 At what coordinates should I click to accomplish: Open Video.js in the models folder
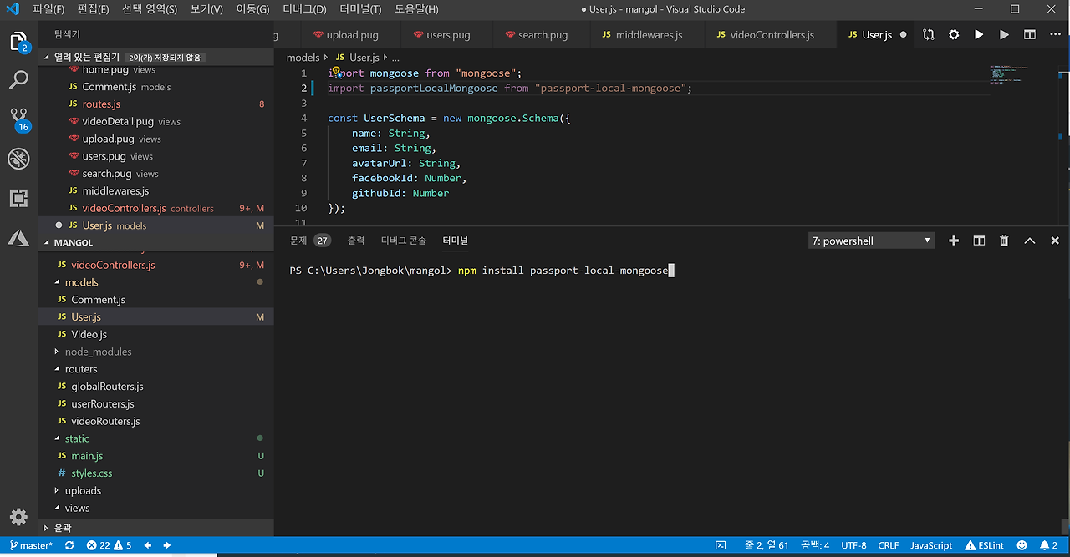[89, 334]
